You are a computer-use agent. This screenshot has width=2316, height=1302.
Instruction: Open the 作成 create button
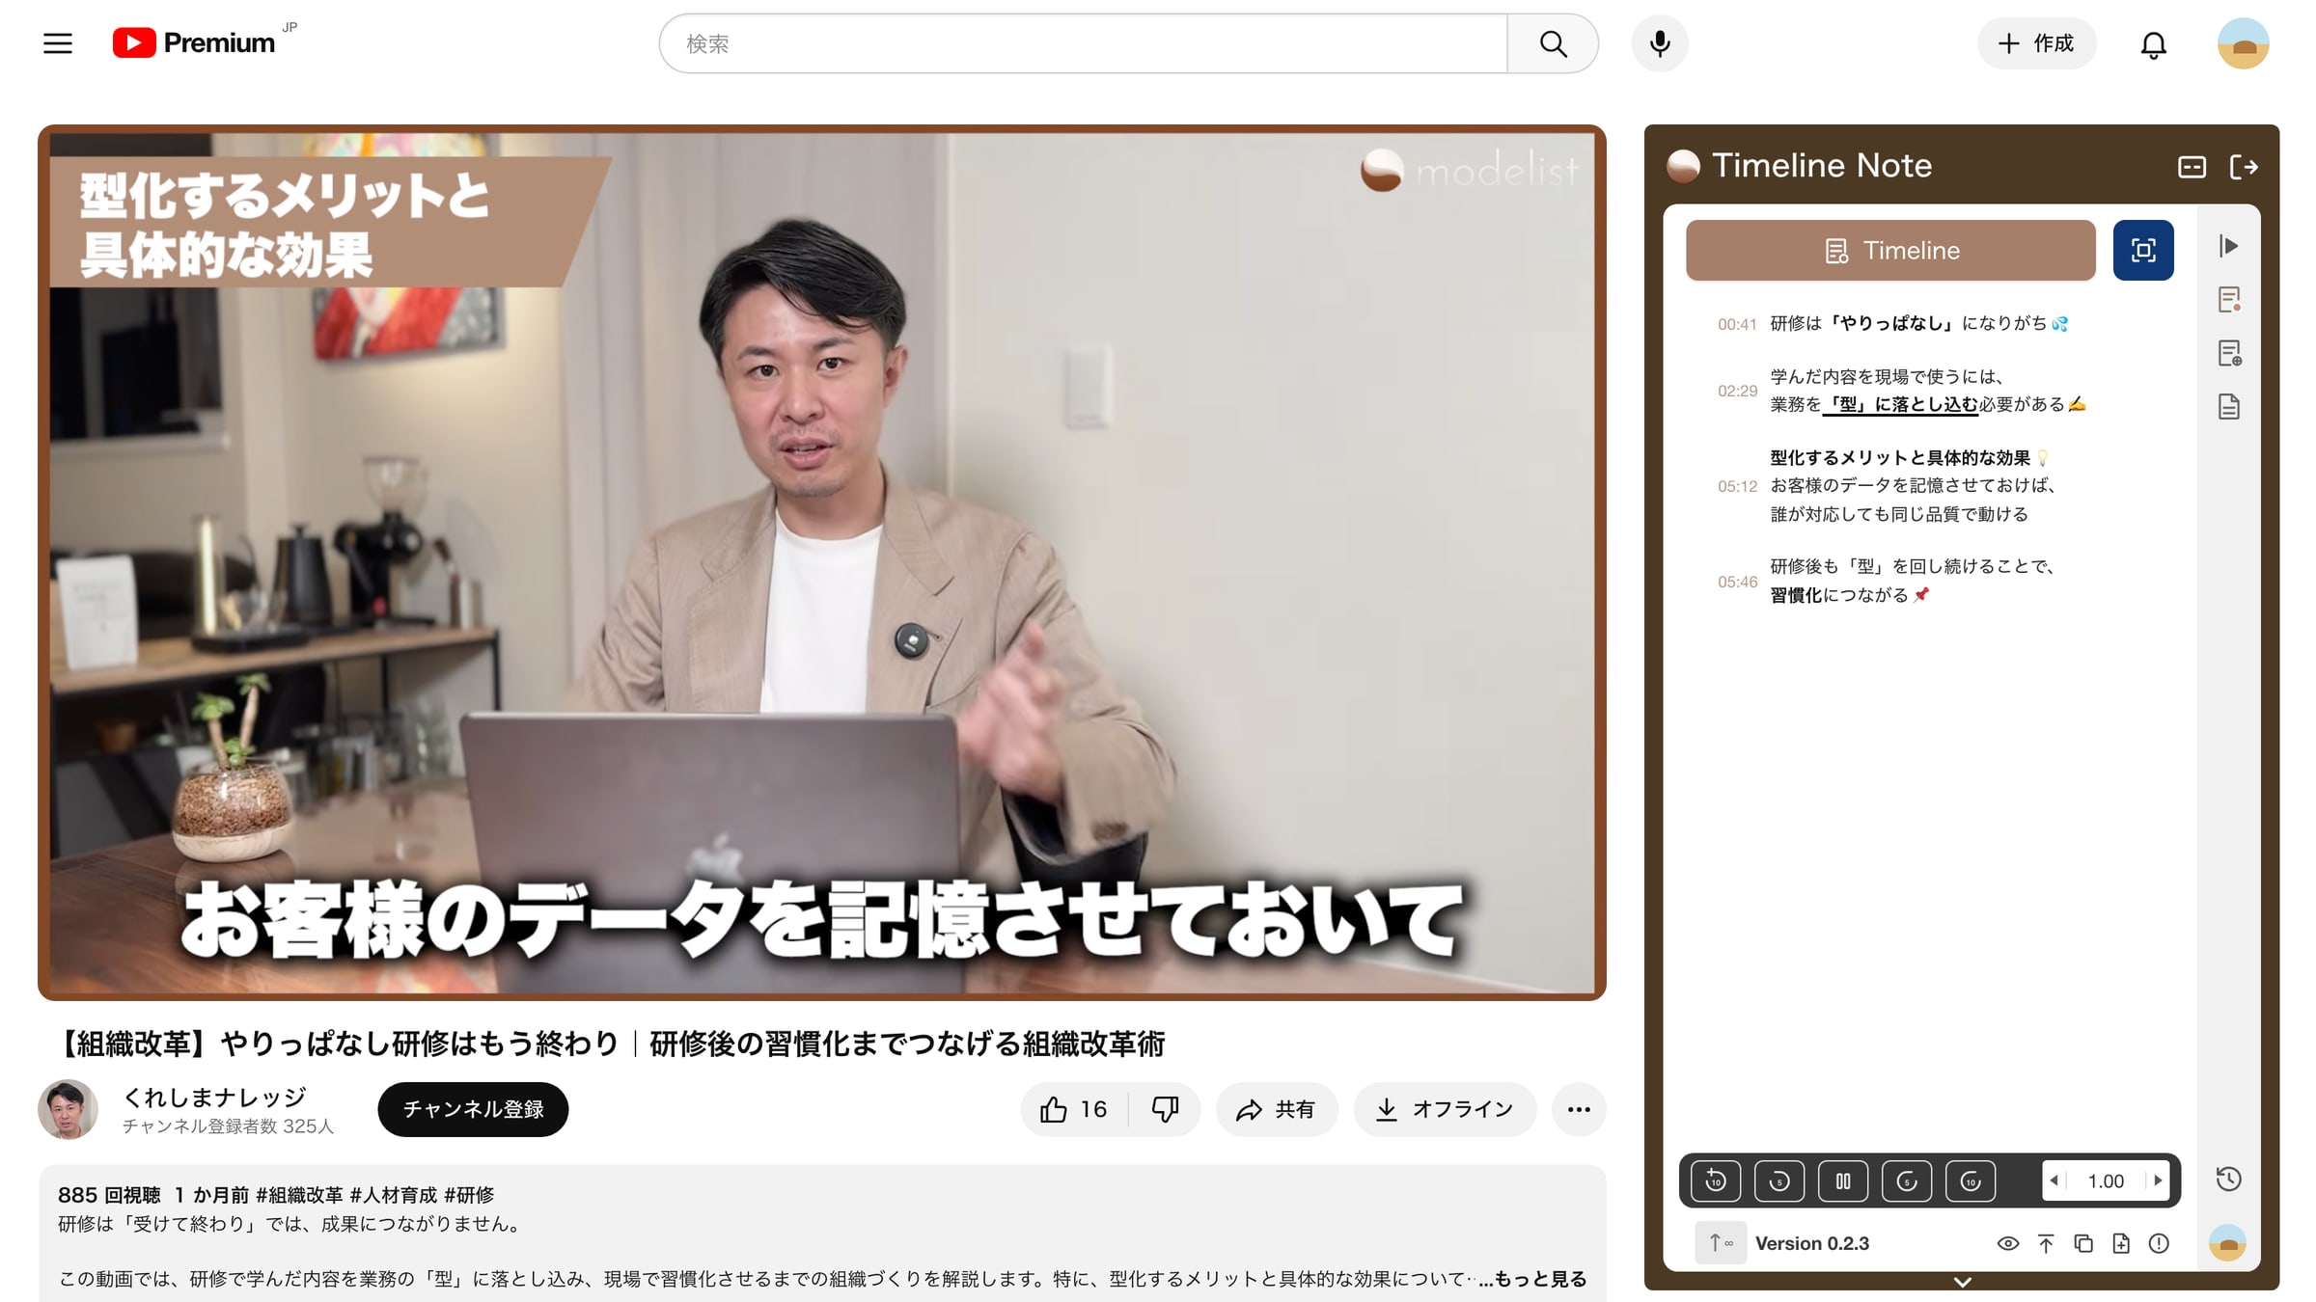[x=2036, y=43]
